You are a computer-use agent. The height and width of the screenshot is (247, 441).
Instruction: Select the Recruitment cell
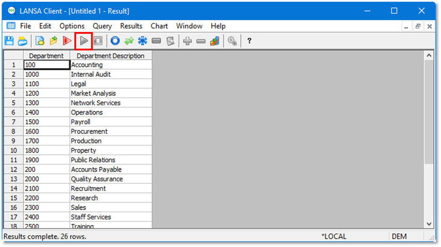click(x=111, y=188)
